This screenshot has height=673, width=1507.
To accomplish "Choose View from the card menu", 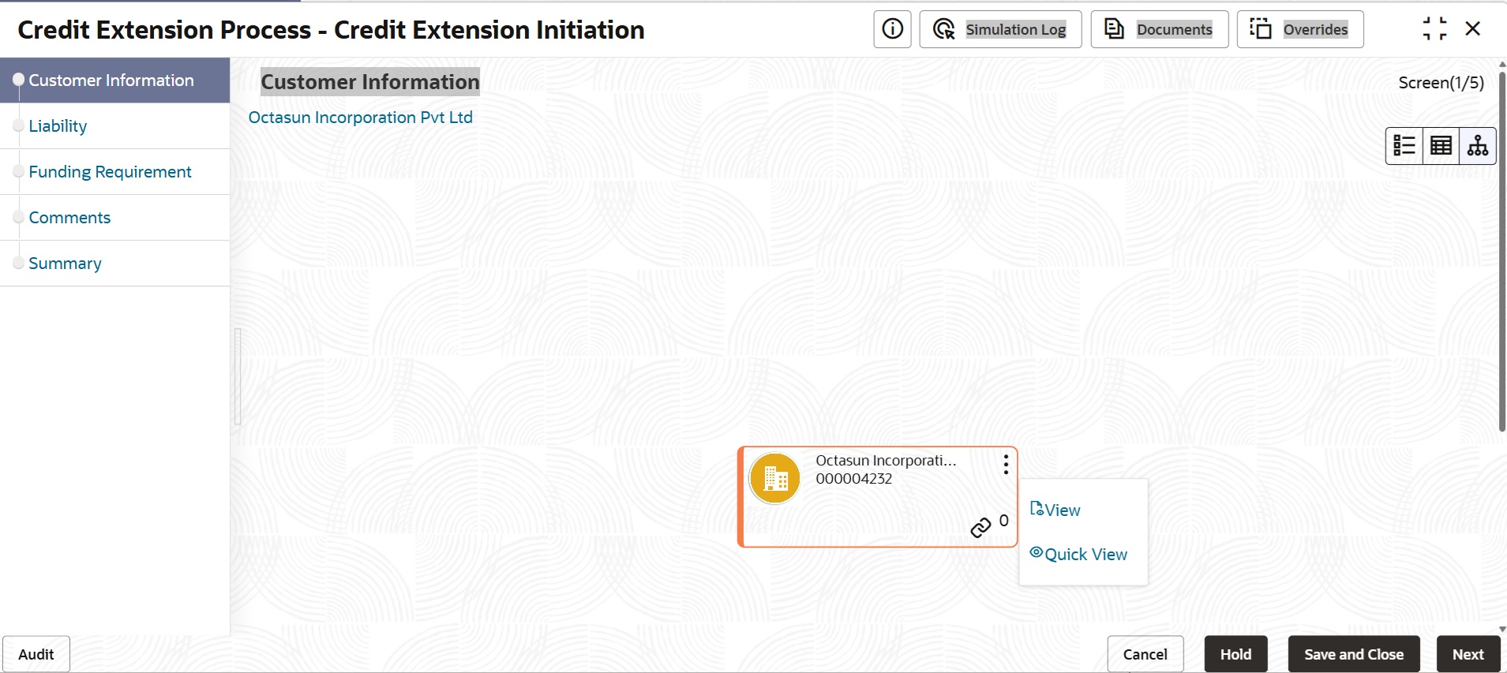I will (1055, 510).
